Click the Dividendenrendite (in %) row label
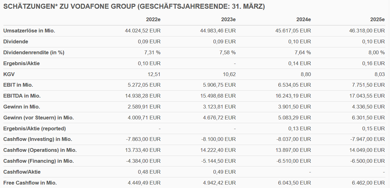 [34, 52]
